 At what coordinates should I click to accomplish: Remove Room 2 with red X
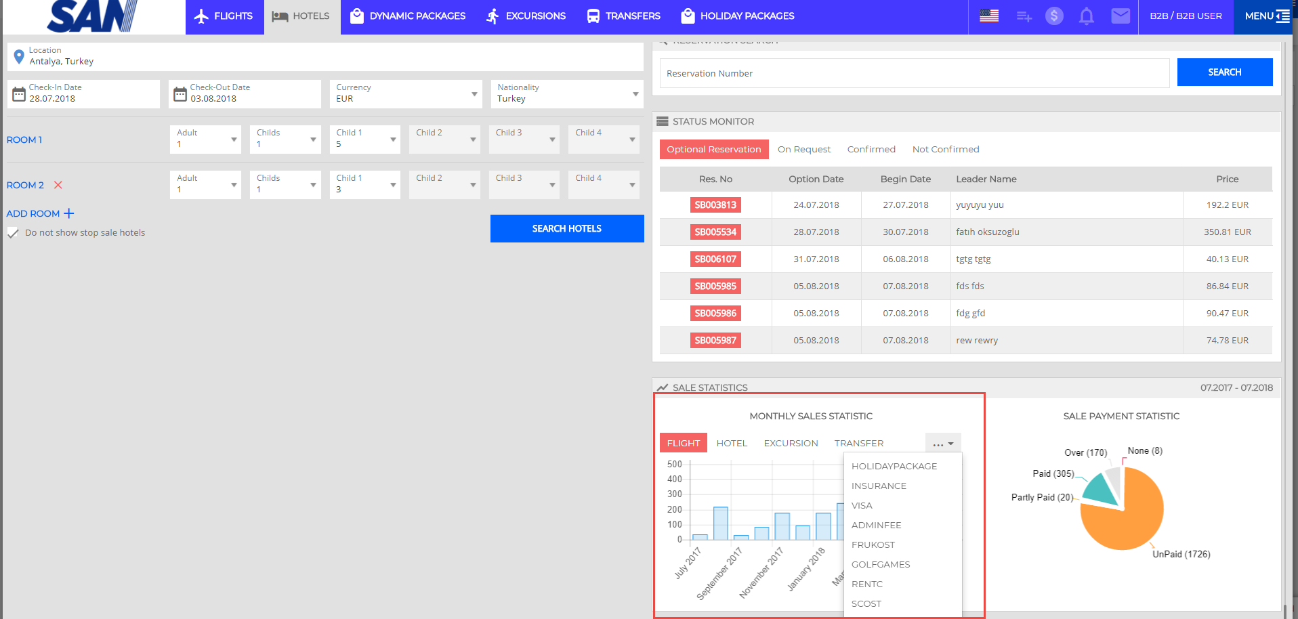click(x=58, y=185)
